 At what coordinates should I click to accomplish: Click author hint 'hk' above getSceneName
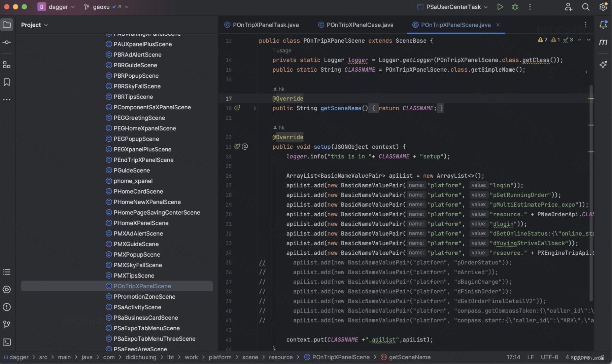(x=279, y=89)
